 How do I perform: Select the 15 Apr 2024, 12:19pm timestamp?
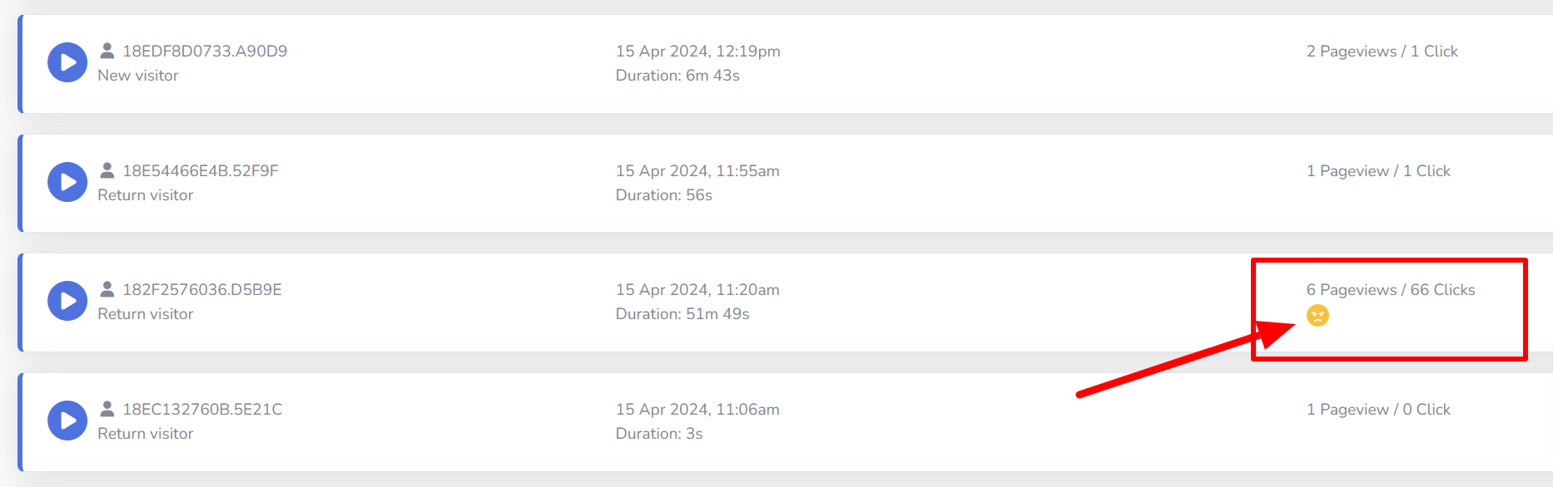(697, 52)
